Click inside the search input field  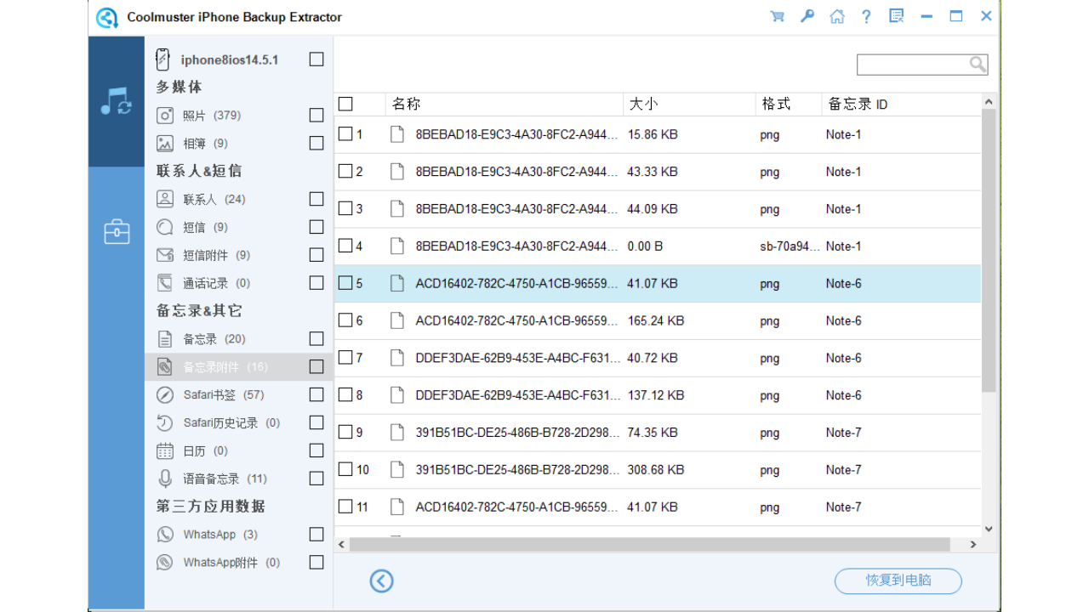[x=910, y=64]
